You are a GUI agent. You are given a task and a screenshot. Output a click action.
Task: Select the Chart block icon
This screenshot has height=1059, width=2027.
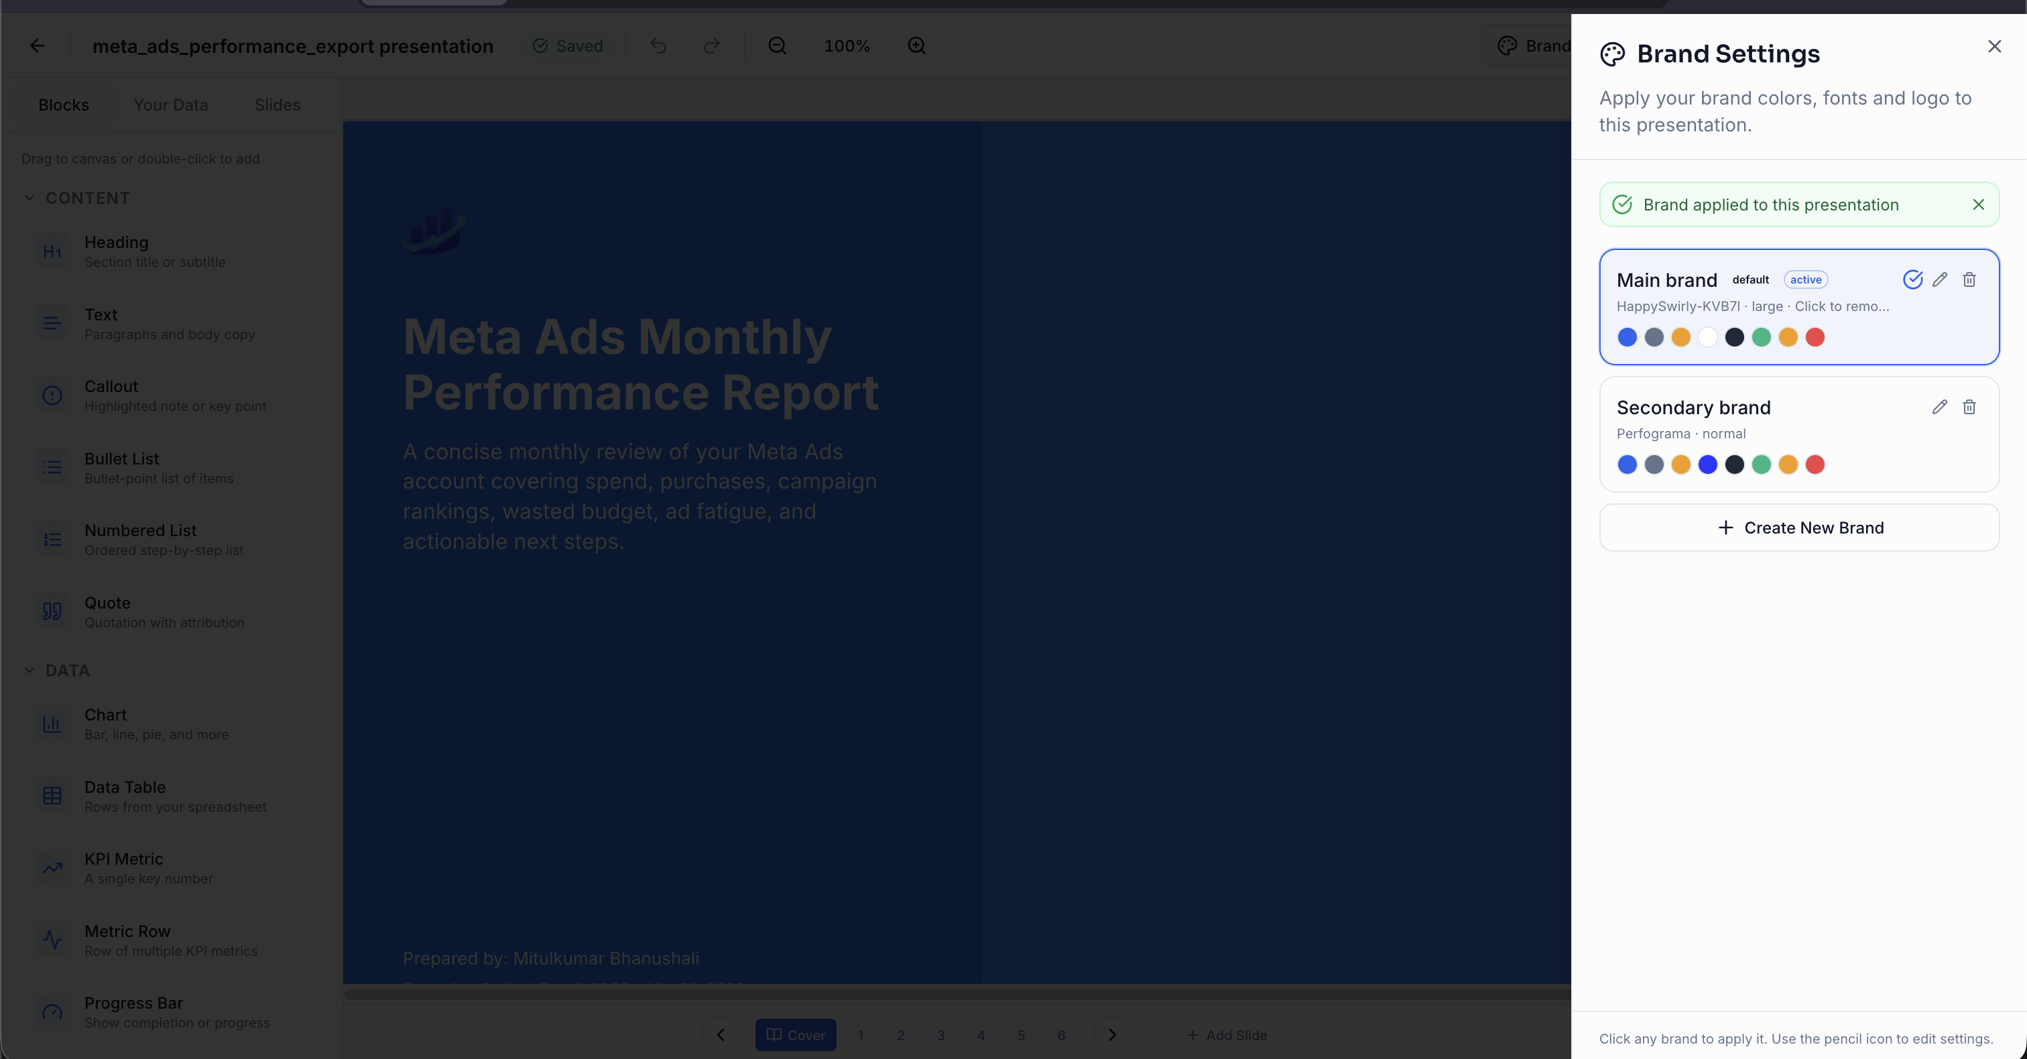point(52,723)
